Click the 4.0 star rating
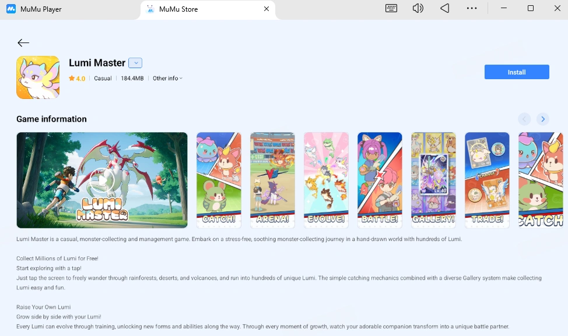Image resolution: width=568 pixels, height=336 pixels. [77, 78]
